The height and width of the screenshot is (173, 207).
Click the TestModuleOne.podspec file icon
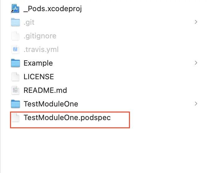(15, 118)
